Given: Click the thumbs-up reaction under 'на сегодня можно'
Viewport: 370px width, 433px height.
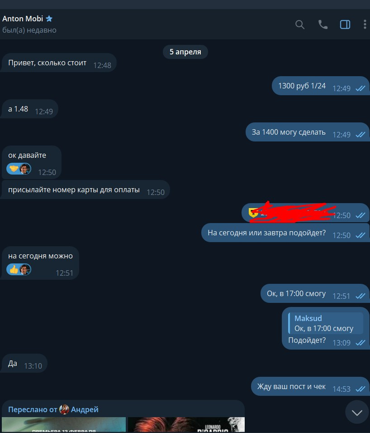Looking at the screenshot, I should 14,269.
